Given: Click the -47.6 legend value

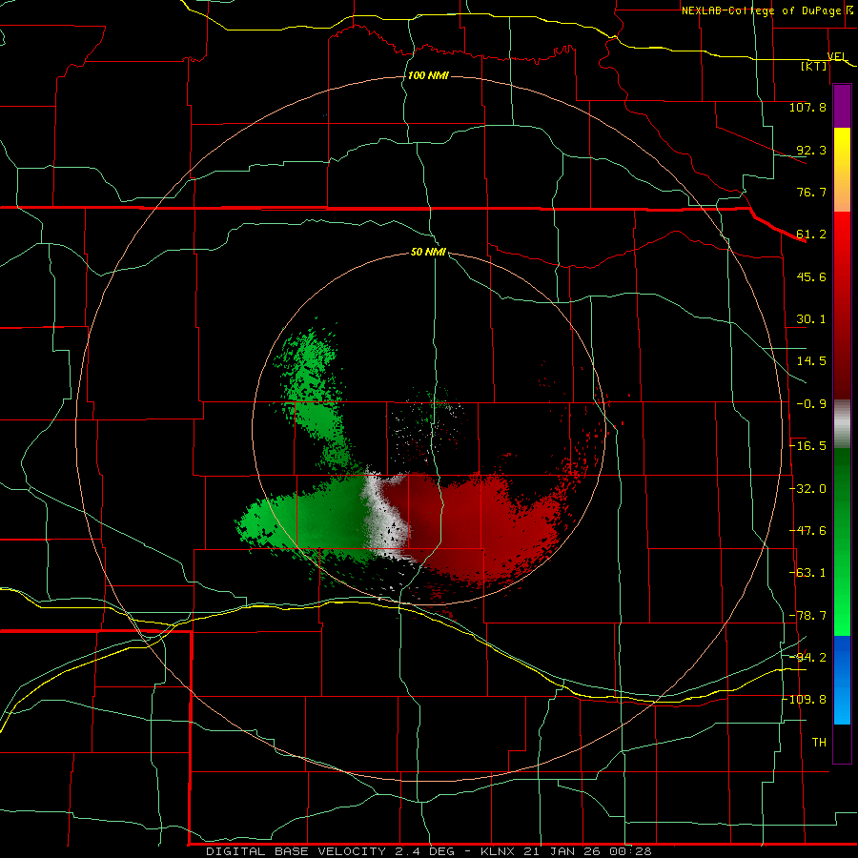Looking at the screenshot, I should click(807, 531).
